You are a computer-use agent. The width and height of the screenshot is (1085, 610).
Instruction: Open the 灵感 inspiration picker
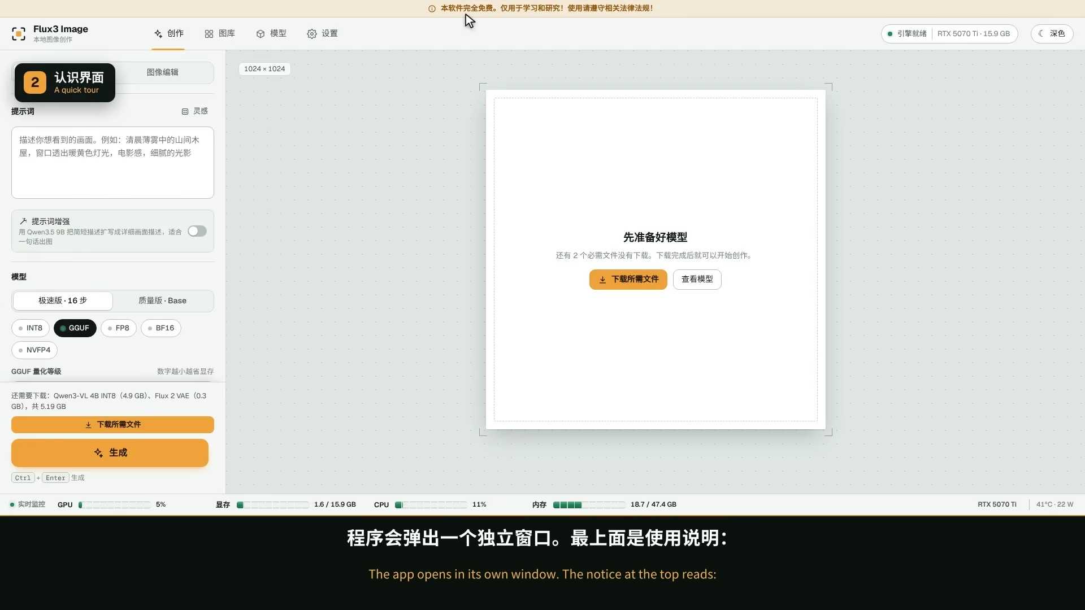click(195, 111)
